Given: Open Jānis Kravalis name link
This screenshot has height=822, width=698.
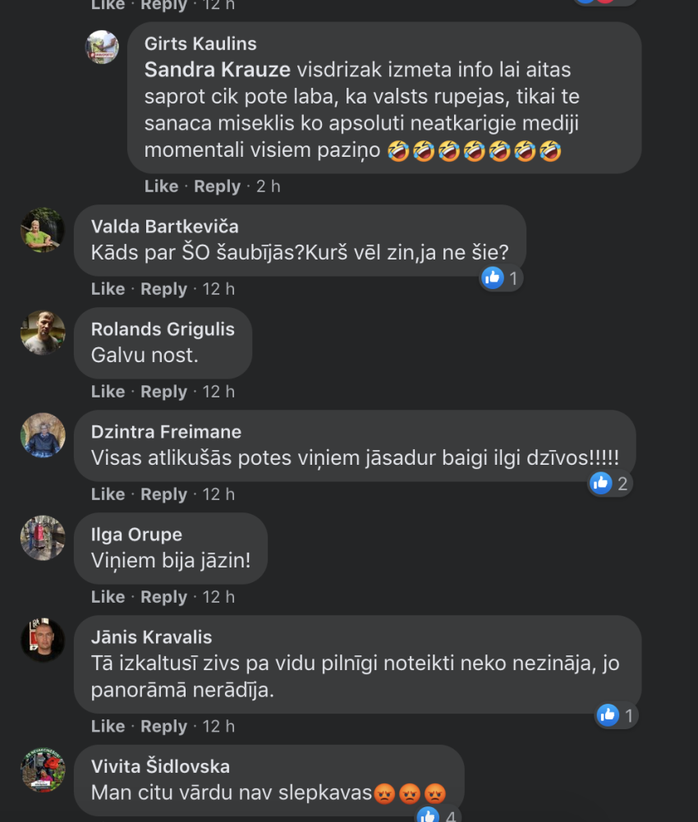Looking at the screenshot, I should [x=152, y=637].
